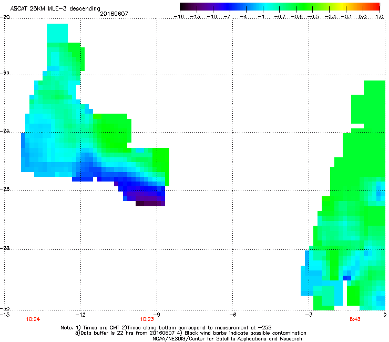
Task: Click the black end of the colorbar
Action: click(183, 7)
